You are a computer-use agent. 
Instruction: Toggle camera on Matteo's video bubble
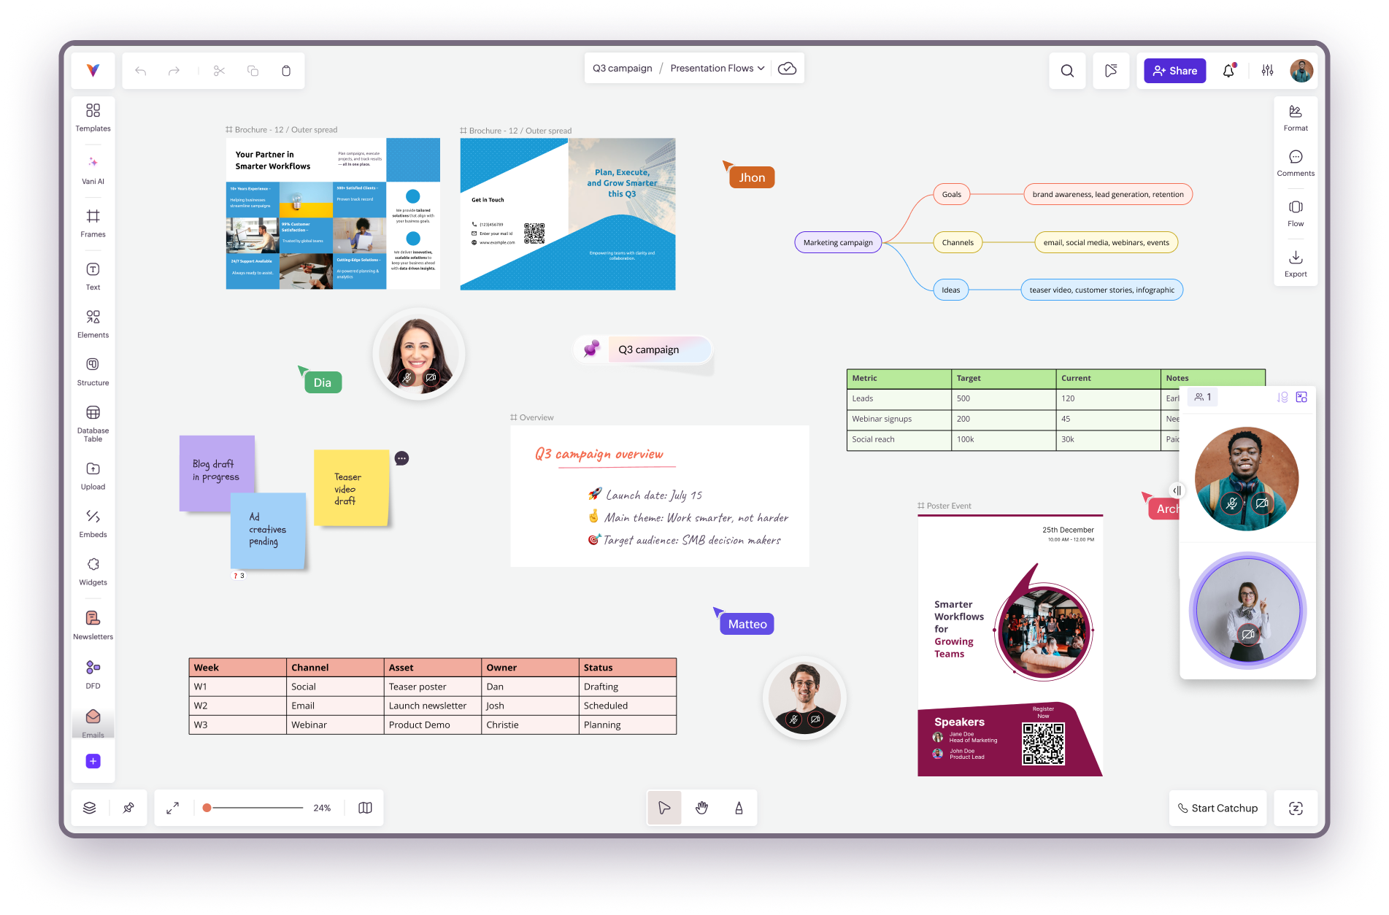[815, 719]
